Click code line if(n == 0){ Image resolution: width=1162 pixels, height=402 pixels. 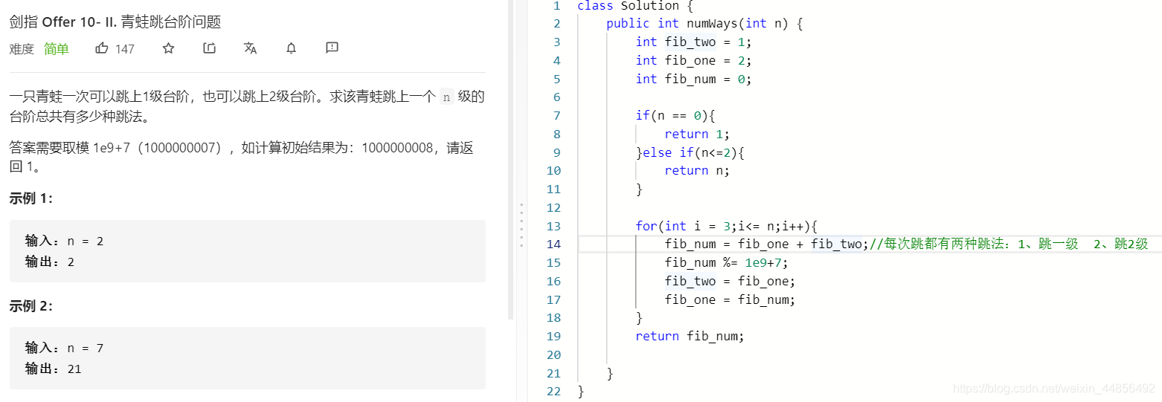[675, 115]
